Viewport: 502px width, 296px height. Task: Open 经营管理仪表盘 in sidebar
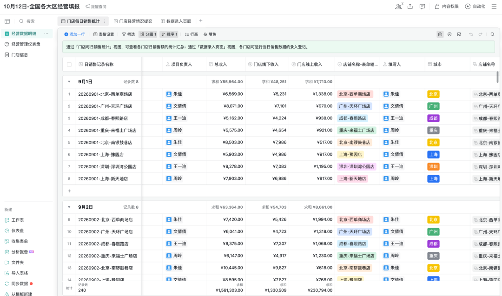[26, 44]
